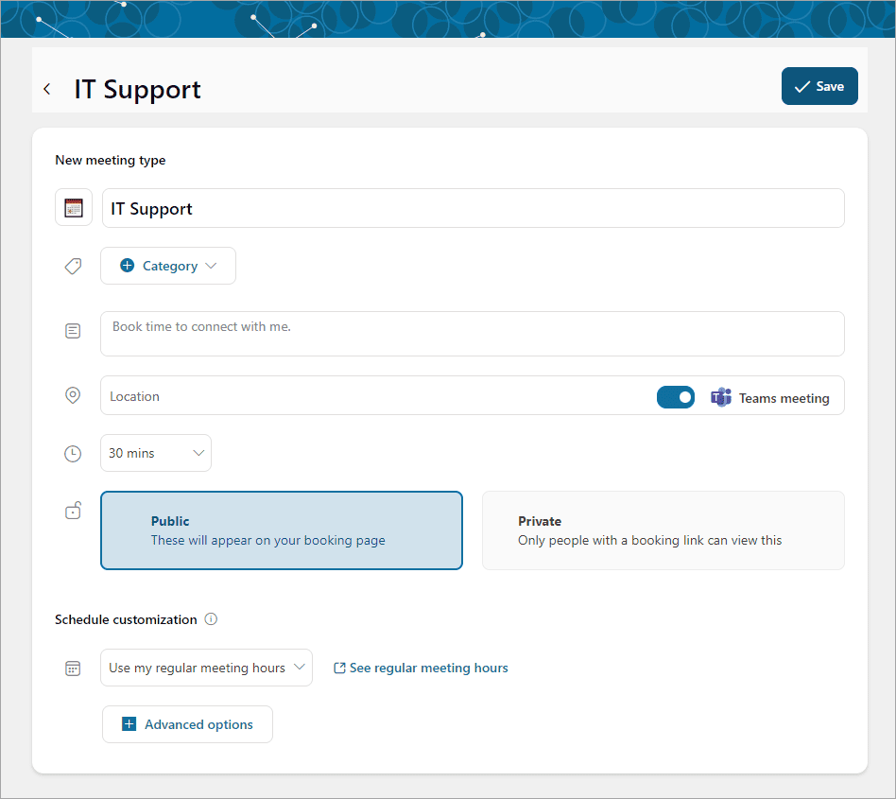Go back using the left chevron arrow
The image size is (896, 799).
coord(47,89)
